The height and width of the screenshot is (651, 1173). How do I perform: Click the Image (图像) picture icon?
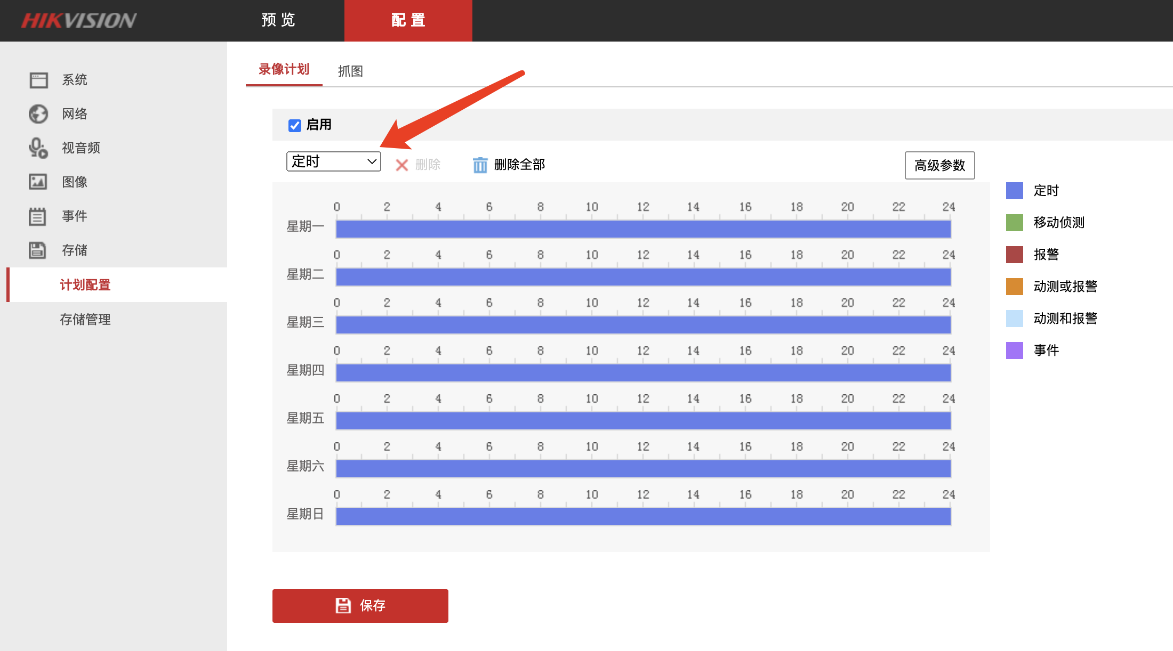coord(38,182)
